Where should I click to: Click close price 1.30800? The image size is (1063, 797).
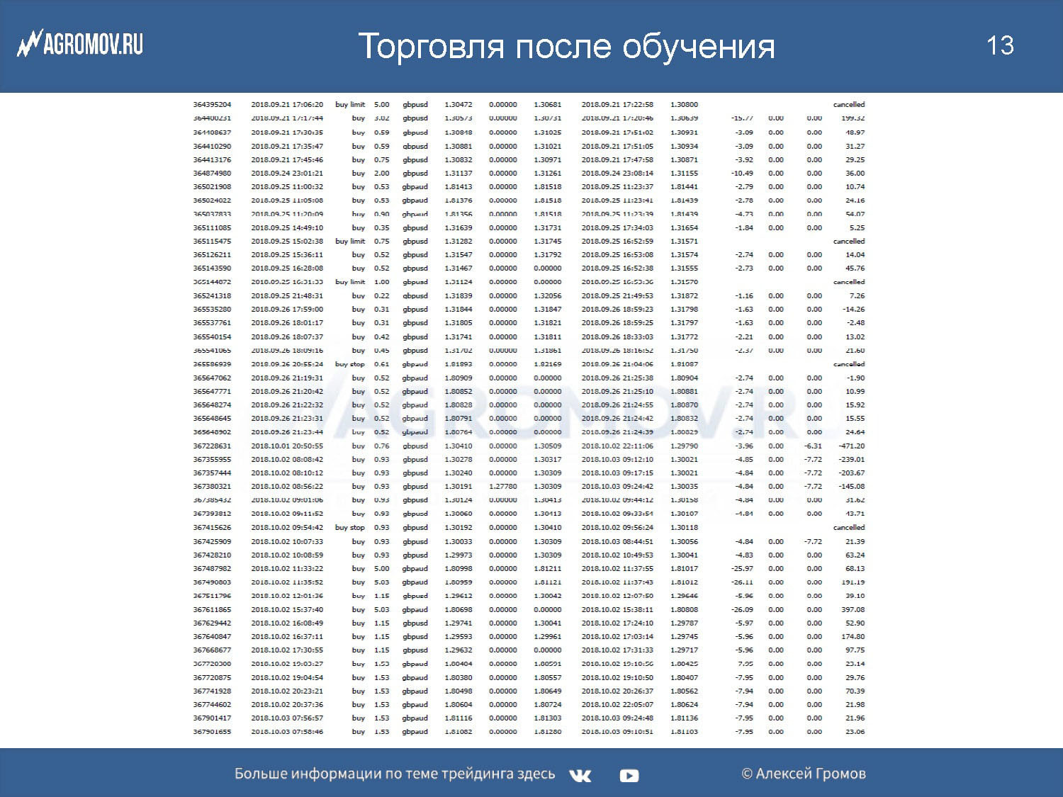684,104
